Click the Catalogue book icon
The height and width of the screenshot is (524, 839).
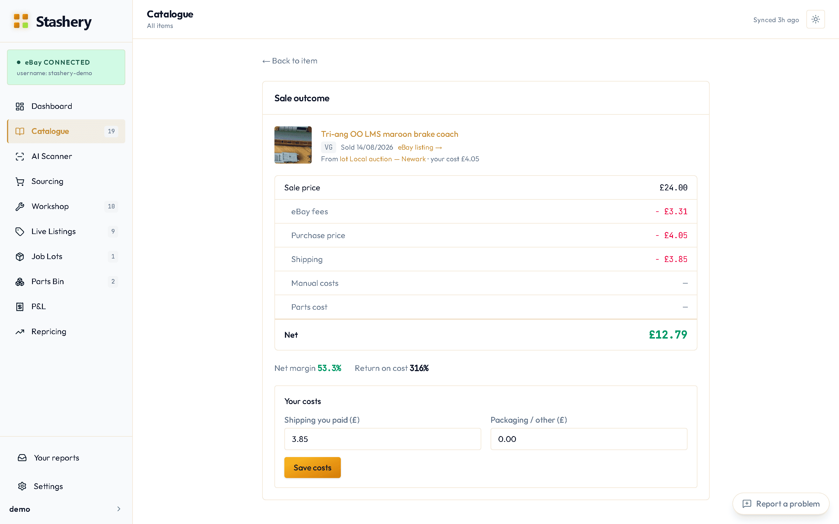tap(20, 131)
